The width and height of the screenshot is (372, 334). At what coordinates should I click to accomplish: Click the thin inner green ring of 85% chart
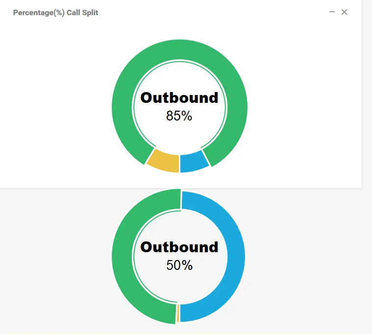click(179, 61)
